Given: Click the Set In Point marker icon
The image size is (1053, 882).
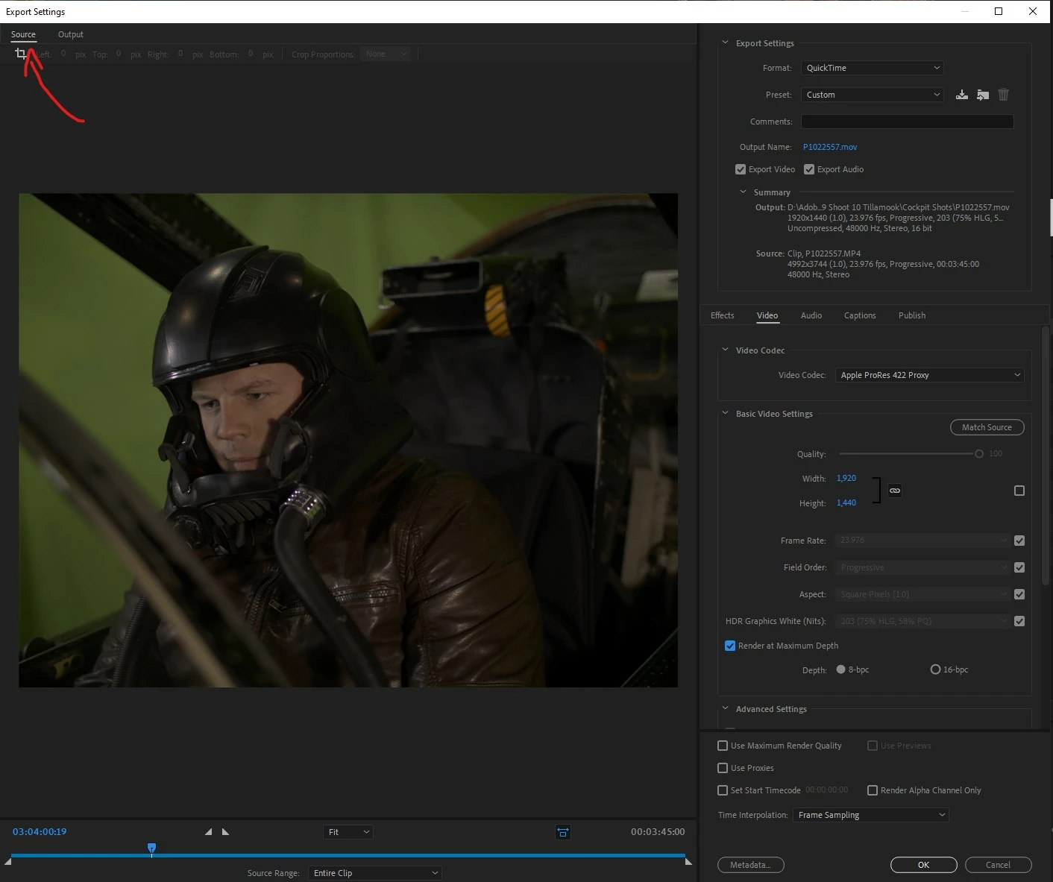Looking at the screenshot, I should coord(209,832).
